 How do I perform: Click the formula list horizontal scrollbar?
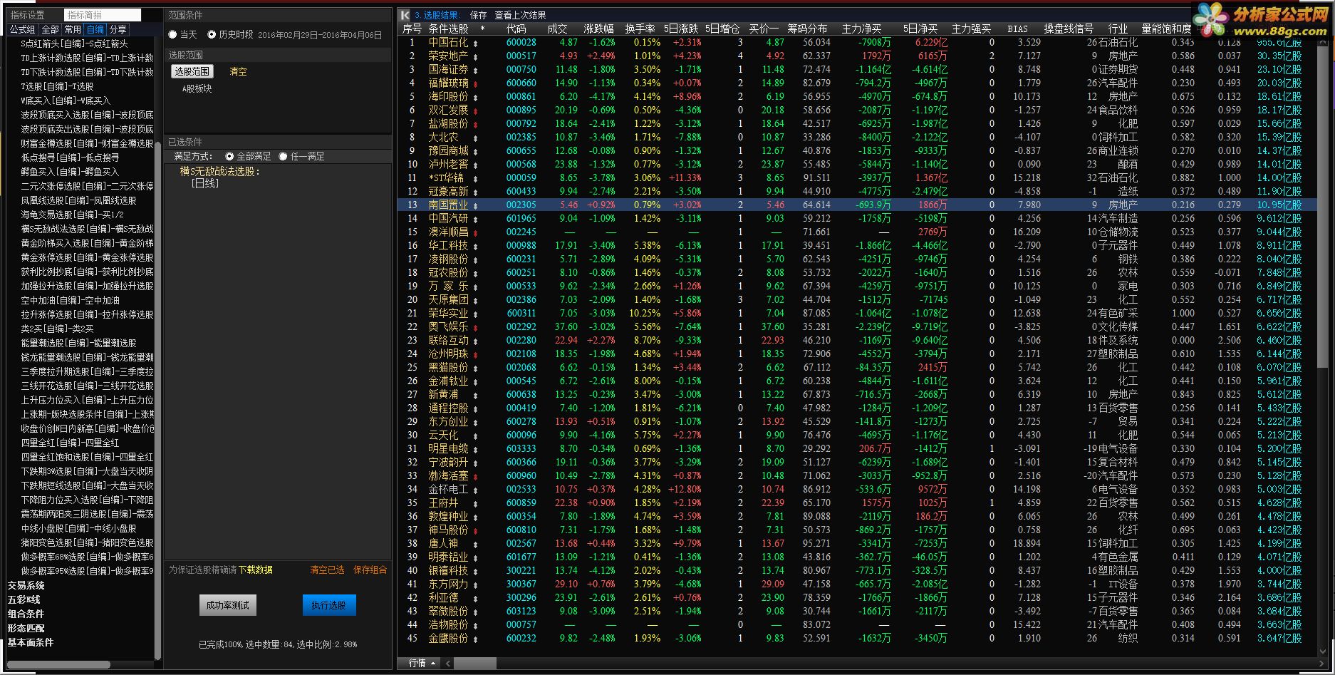[x=58, y=665]
